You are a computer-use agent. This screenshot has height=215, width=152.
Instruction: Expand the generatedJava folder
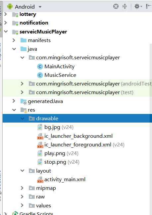point(14,101)
